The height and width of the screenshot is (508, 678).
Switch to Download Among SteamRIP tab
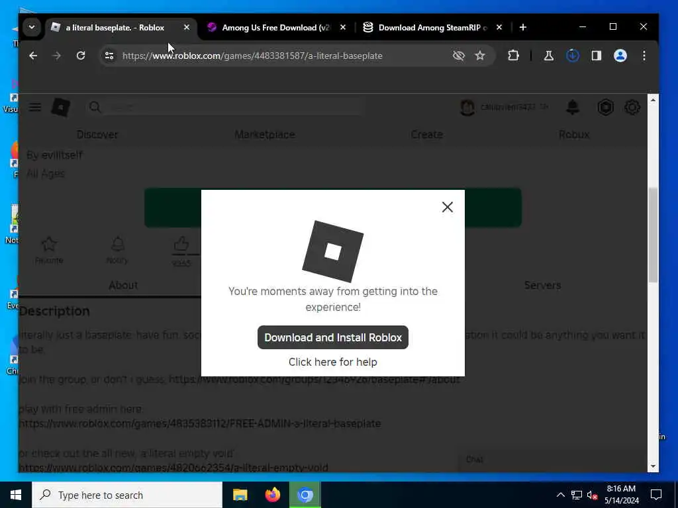pyautogui.click(x=432, y=28)
